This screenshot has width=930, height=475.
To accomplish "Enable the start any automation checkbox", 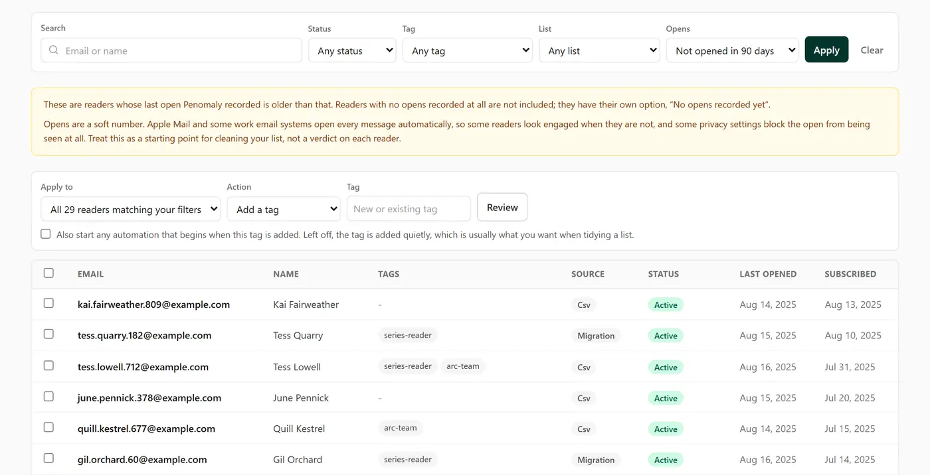I will tap(46, 234).
